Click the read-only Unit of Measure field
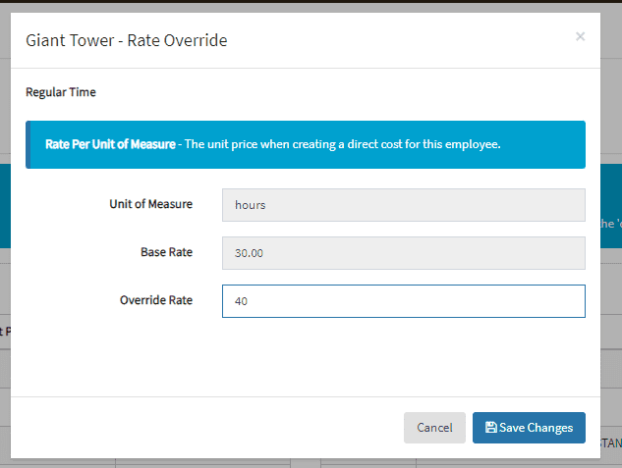The image size is (622, 468). pyautogui.click(x=403, y=205)
